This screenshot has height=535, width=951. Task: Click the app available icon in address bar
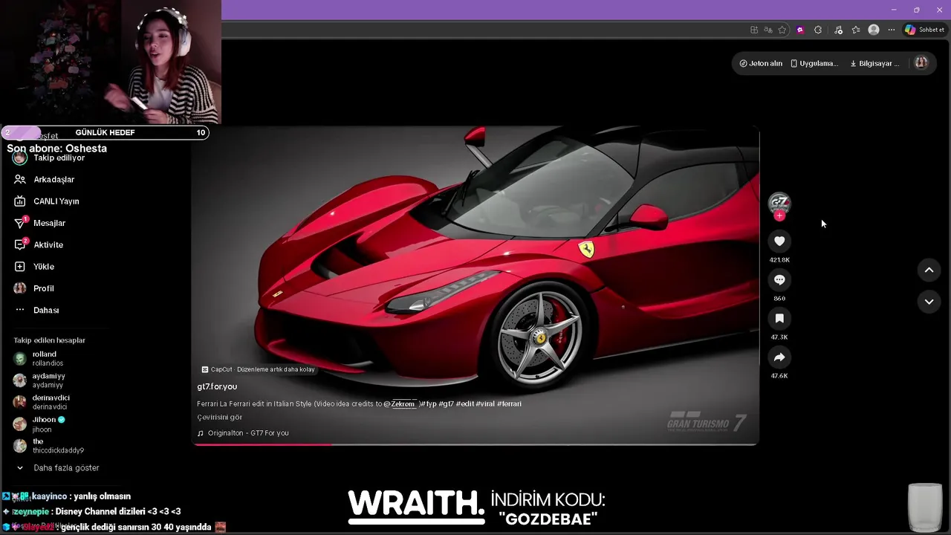[754, 30]
